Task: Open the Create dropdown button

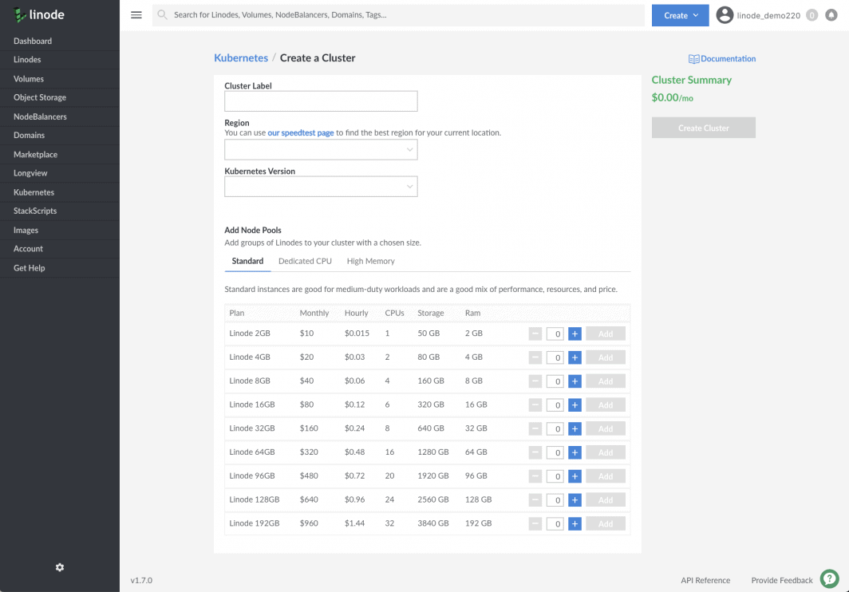Action: [x=680, y=15]
